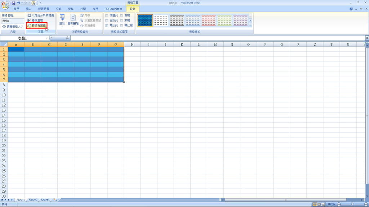The height and width of the screenshot is (207, 369).
Task: Switch to the 常用 ribbon tab
Action: [16, 9]
